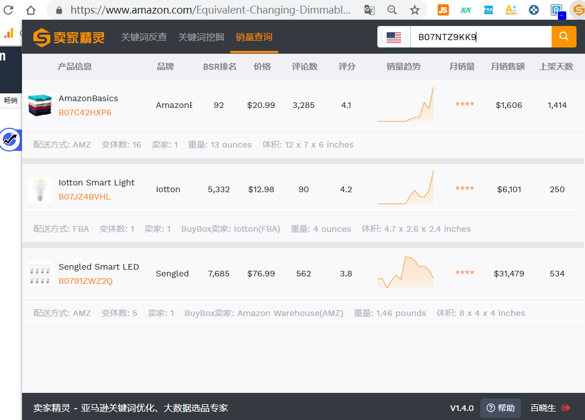Switch to 关键词挖掘 tab
585x420 pixels.
pos(201,37)
